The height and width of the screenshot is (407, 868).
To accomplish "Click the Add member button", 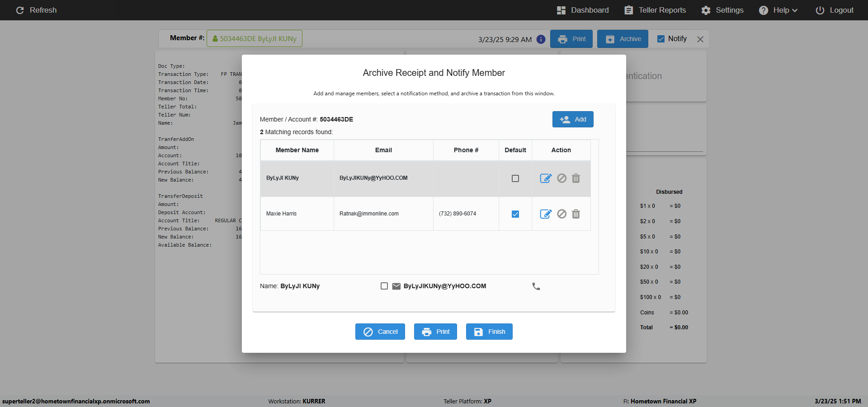I will click(573, 119).
